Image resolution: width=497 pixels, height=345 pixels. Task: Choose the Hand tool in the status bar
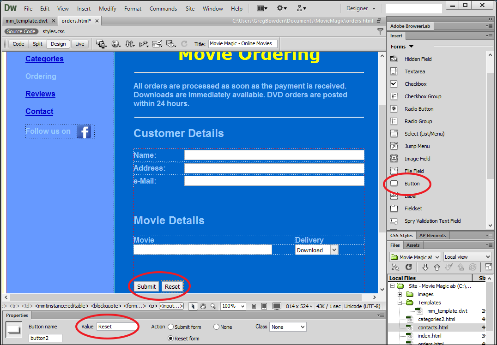click(x=203, y=306)
